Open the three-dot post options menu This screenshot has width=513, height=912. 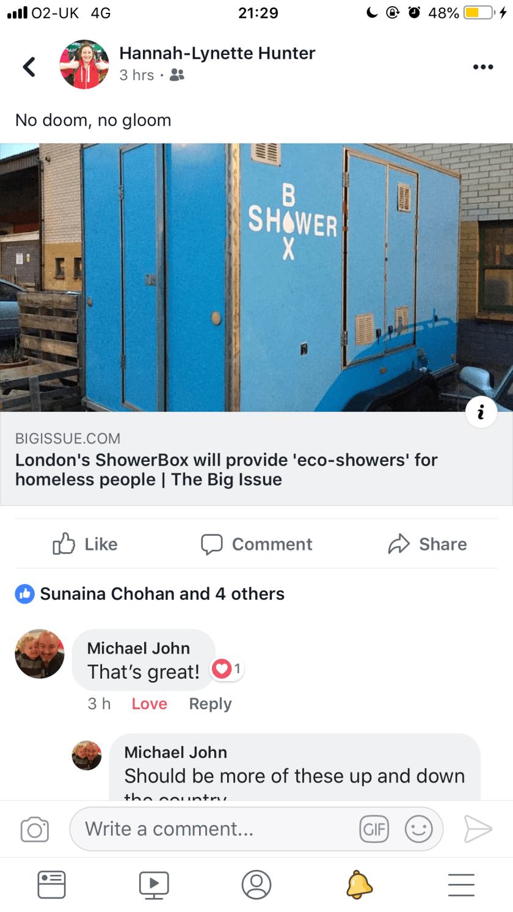click(x=482, y=67)
